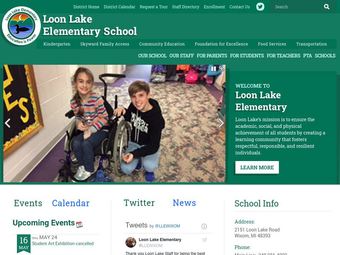The image size is (340, 255).
Task: Expand the FOR PARENTS menu
Action: [212, 56]
